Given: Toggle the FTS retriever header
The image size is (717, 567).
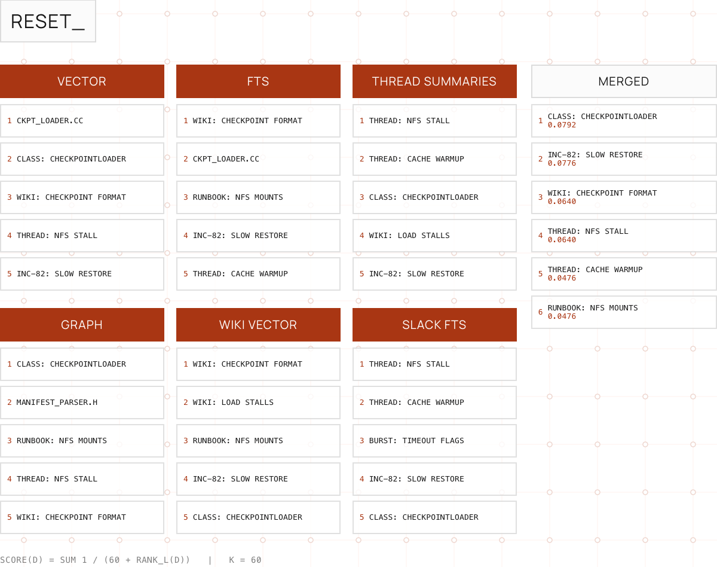Looking at the screenshot, I should [x=258, y=81].
